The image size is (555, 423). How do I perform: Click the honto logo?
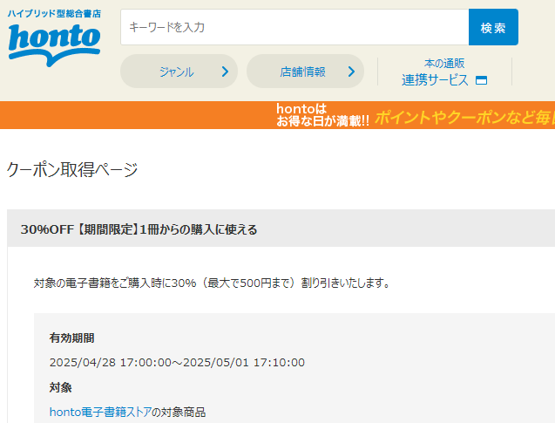coord(54,45)
